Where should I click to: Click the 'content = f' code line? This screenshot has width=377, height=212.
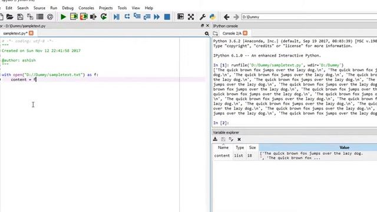24,79
